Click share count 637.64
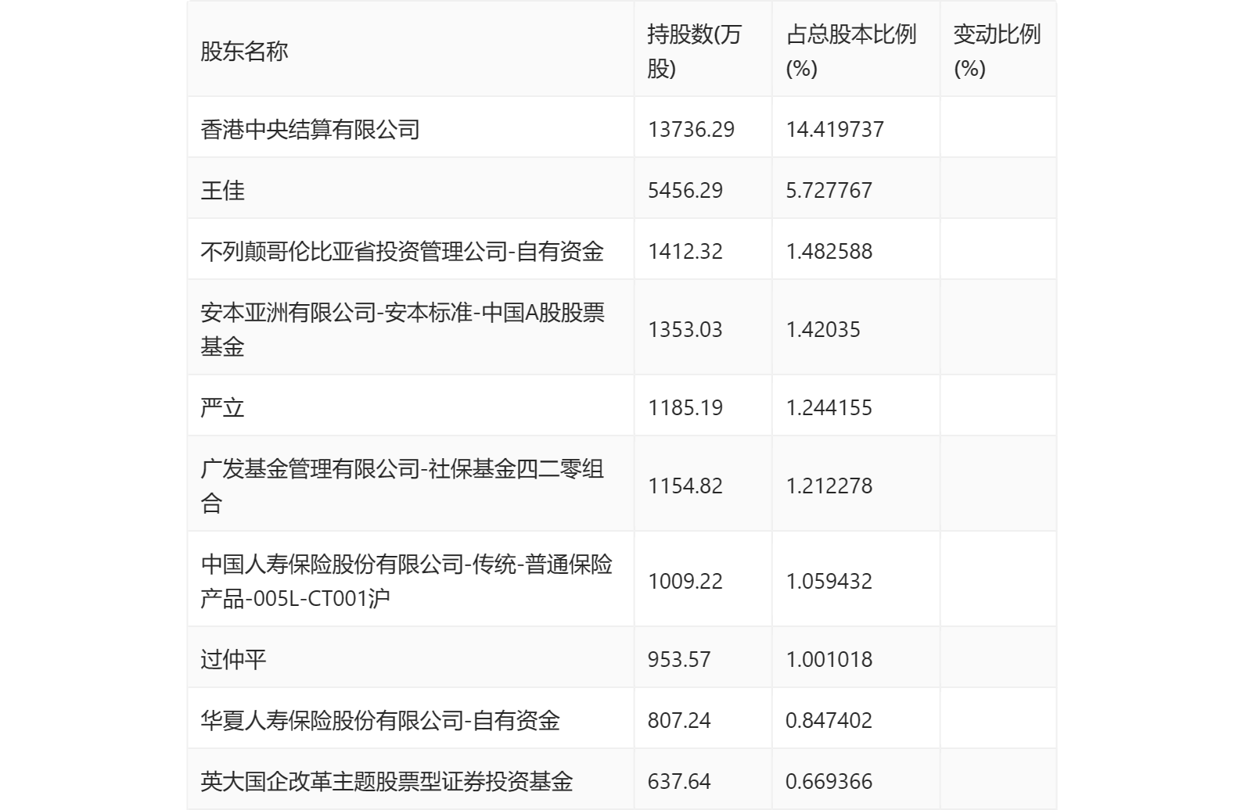Viewport: 1244px width, 810px height. 679,781
